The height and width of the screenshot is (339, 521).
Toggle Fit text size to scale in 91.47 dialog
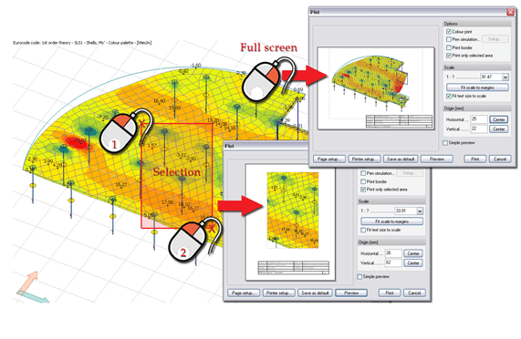pos(449,96)
